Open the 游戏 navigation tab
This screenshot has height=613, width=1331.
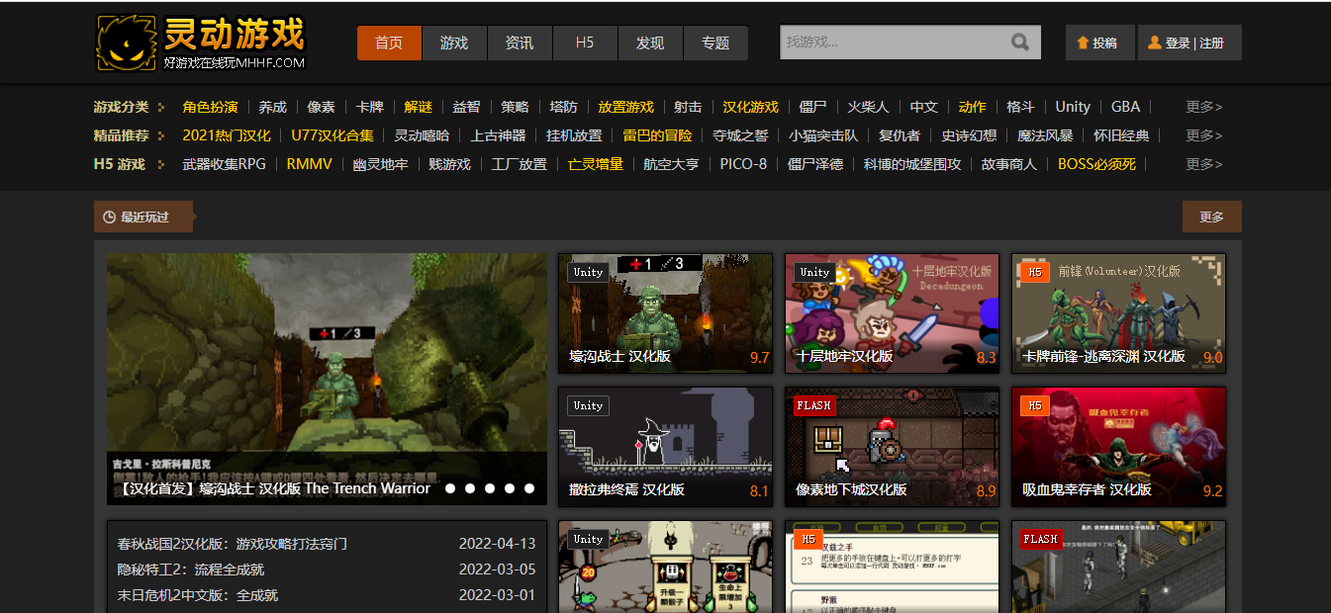(454, 43)
